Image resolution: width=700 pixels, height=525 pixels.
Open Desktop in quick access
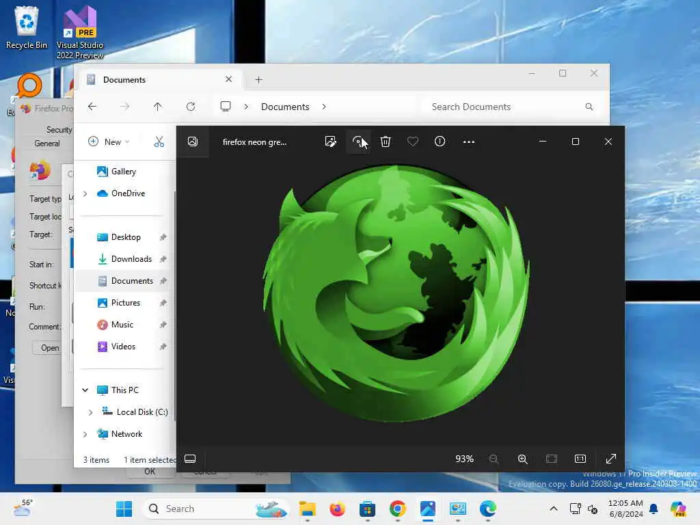click(126, 237)
